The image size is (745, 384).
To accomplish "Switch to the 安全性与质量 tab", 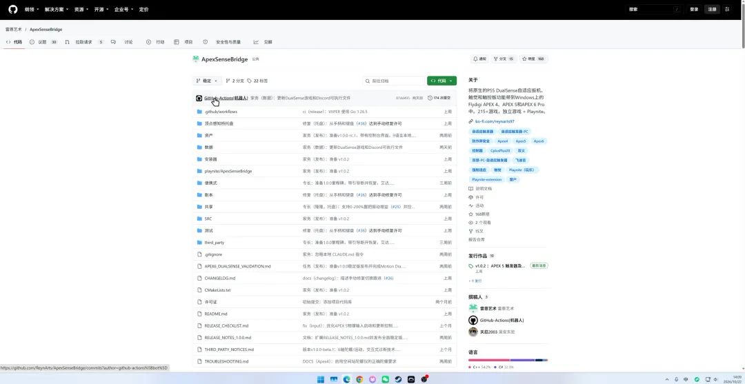I will click(222, 42).
